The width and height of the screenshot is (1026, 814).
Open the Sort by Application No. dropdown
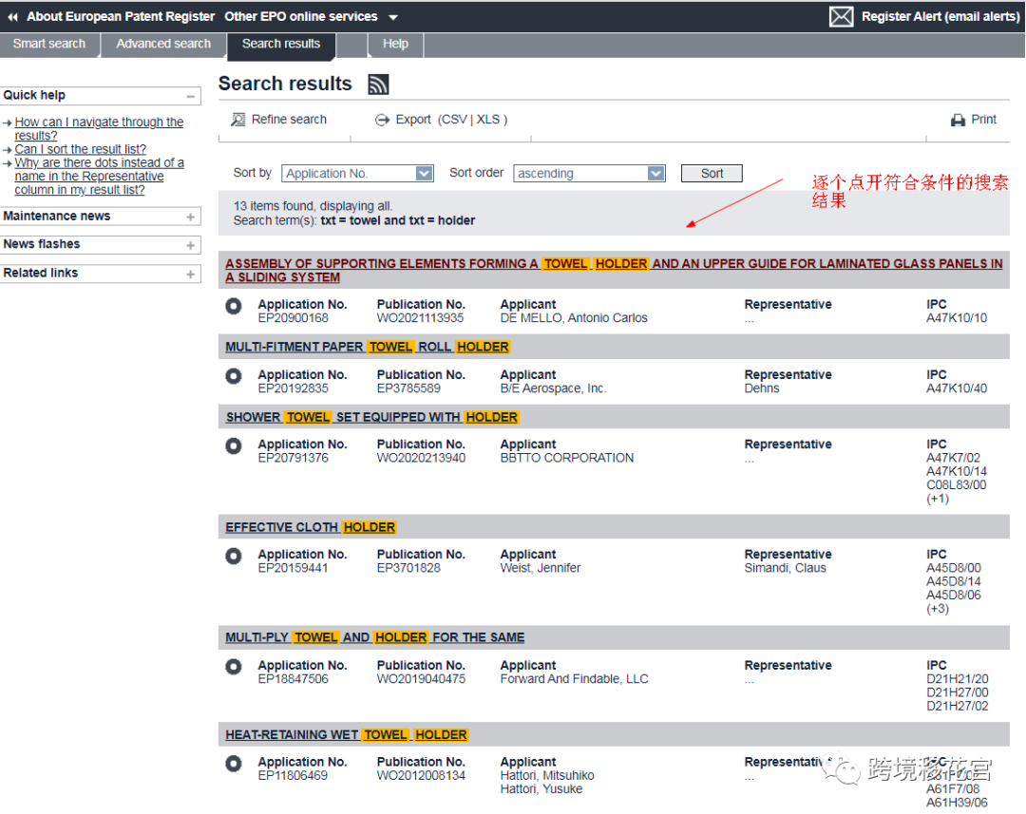point(357,174)
